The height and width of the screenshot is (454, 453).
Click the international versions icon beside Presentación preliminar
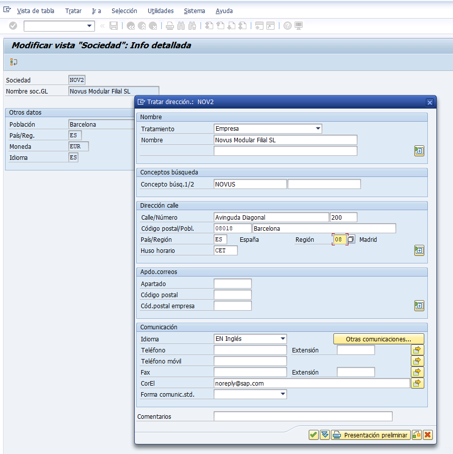click(x=416, y=435)
